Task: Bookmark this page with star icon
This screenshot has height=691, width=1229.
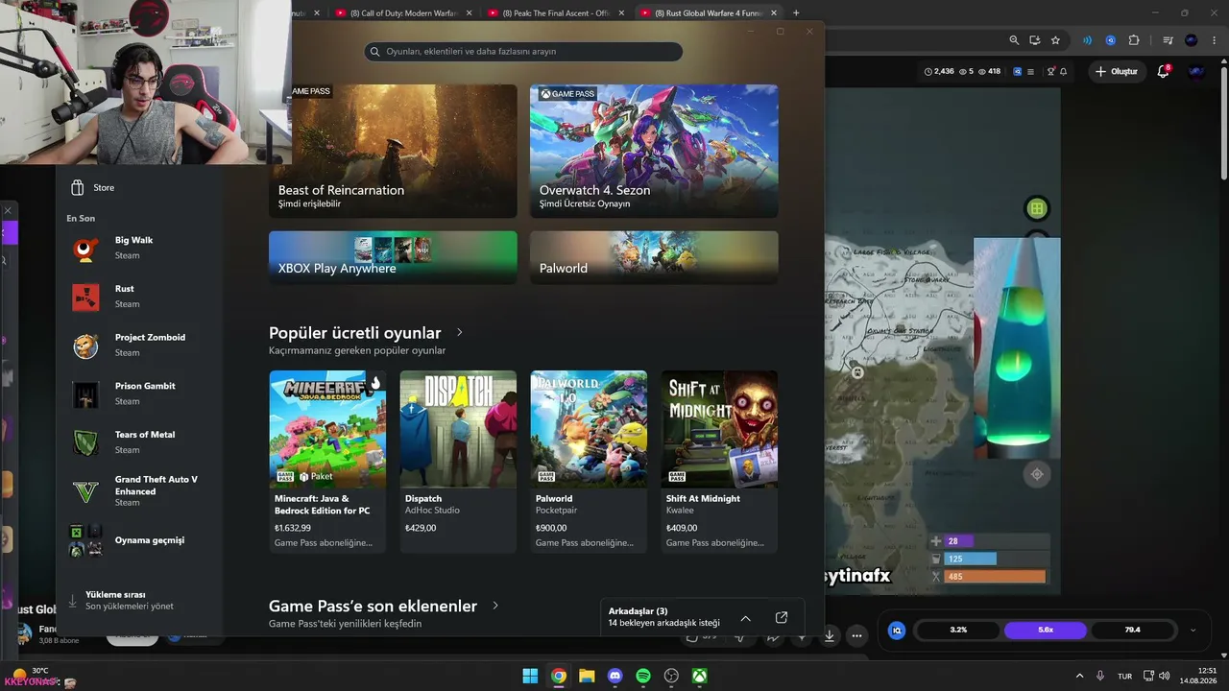Action: point(1055,40)
